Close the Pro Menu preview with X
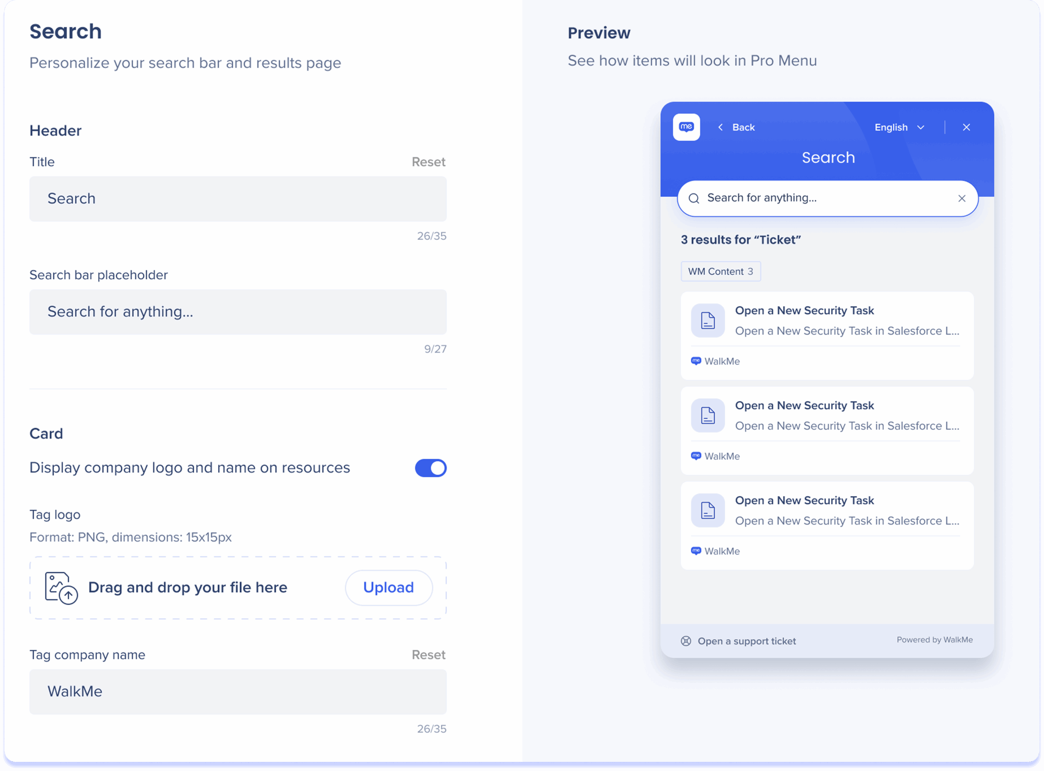Viewport: 1044px width, 771px height. [x=967, y=128]
